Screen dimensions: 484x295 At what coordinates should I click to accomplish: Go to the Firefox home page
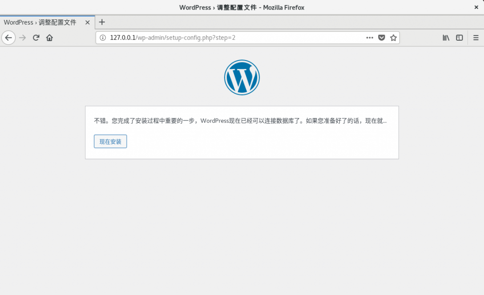49,38
